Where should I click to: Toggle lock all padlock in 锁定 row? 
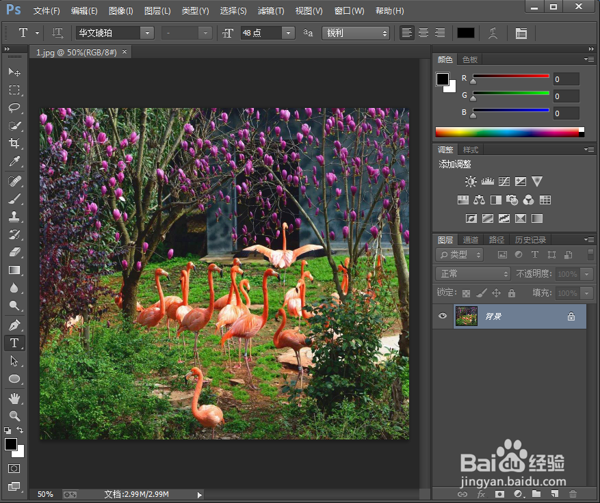tap(512, 293)
